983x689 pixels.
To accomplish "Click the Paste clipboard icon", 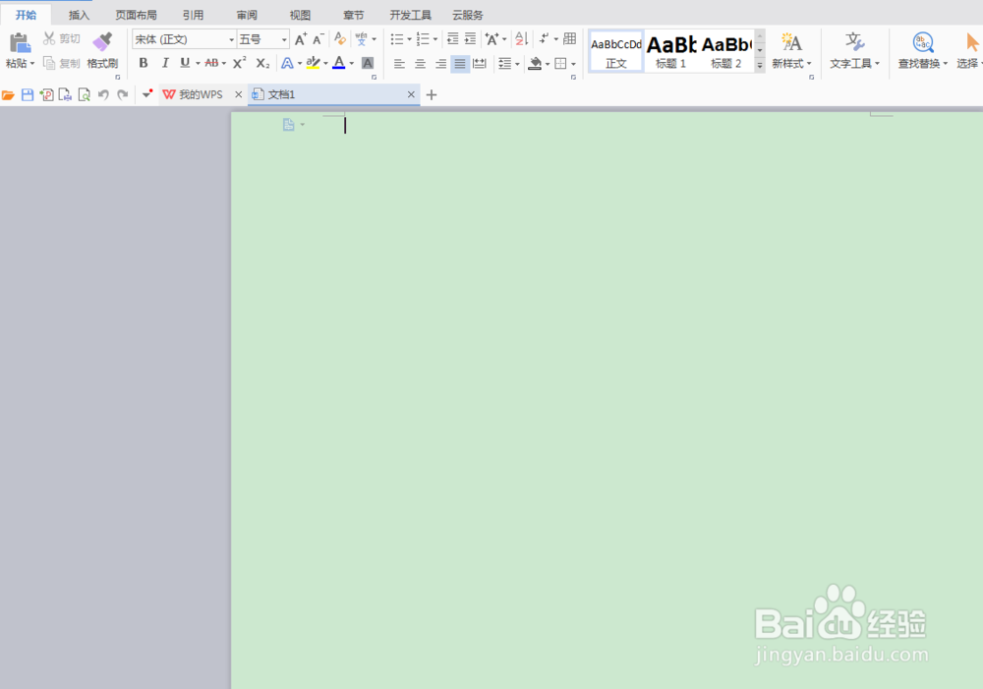I will 20,42.
